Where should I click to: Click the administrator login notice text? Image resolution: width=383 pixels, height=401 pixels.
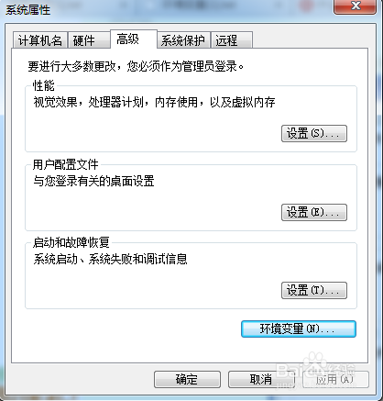[x=136, y=66]
